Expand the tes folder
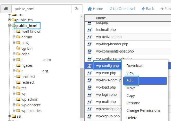The height and width of the screenshot is (121, 171). click(14, 88)
